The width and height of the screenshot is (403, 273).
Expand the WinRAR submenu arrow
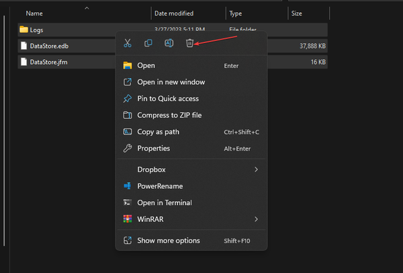(x=256, y=219)
